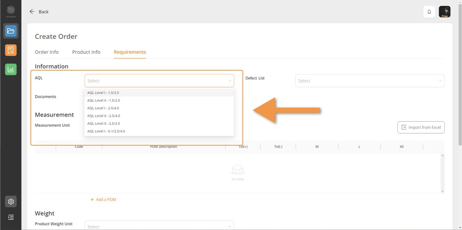Screen dimensions: 462x230
Task: Click the page vertical scrollbar
Action: [x=460, y=74]
